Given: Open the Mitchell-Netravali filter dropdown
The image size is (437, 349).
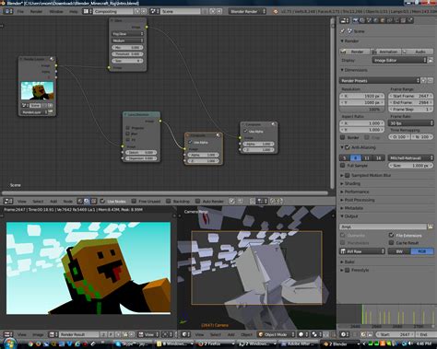Looking at the screenshot, I should [x=410, y=157].
